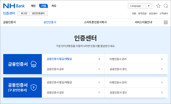Open the 퇴직연금 link
Image resolution: width=171 pixels, height=104 pixels.
[142, 14]
